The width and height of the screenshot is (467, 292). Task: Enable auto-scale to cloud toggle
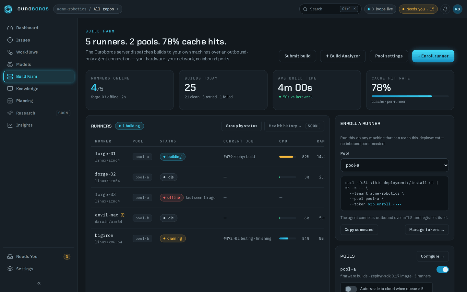[x=351, y=289]
